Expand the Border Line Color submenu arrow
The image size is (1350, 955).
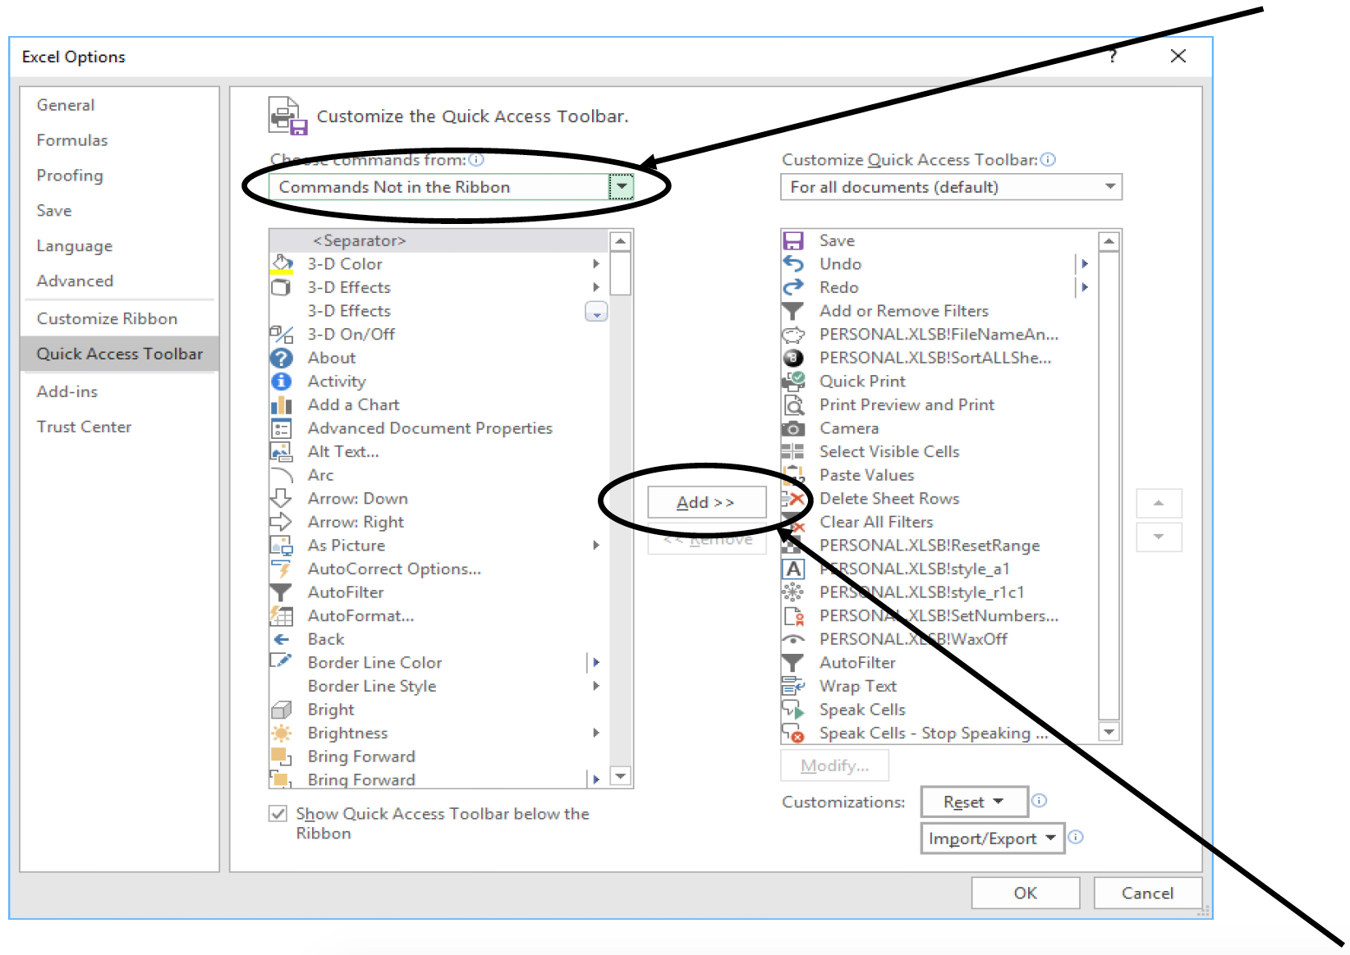pos(596,662)
